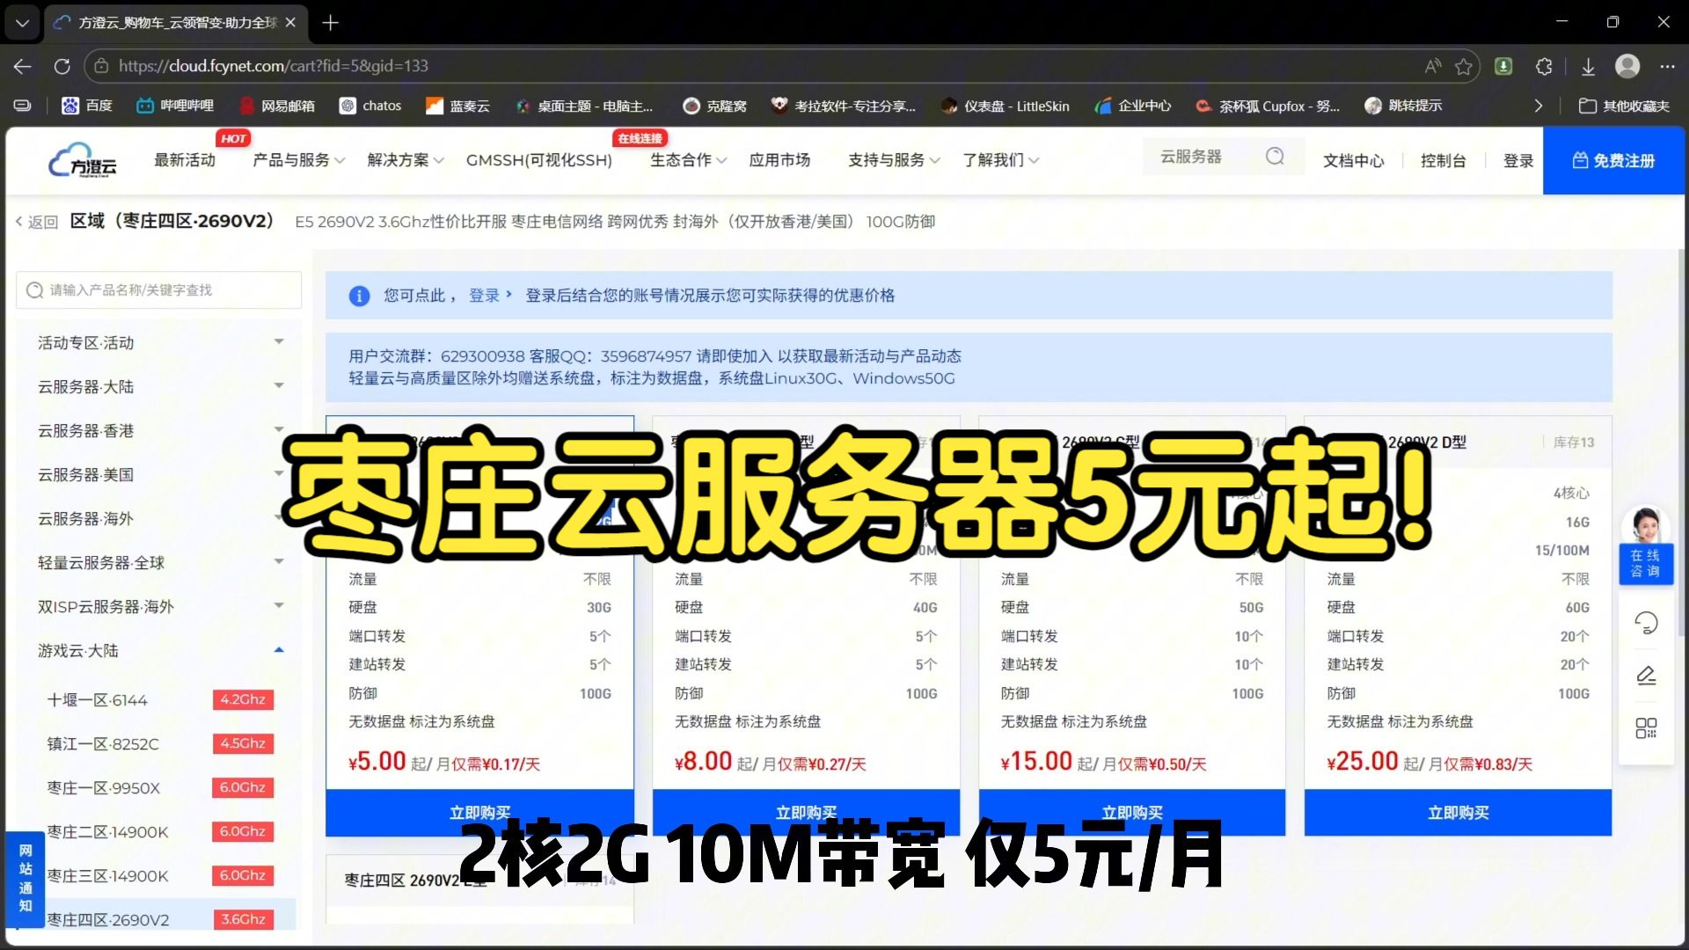Close the 方澄云 购物车 tab
This screenshot has height=950, width=1689.
[291, 23]
